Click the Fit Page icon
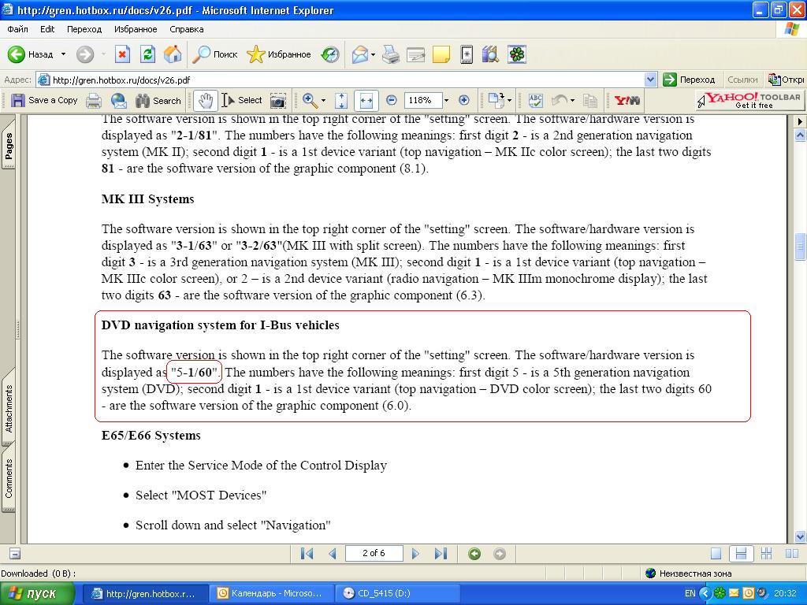The width and height of the screenshot is (807, 605). click(340, 100)
